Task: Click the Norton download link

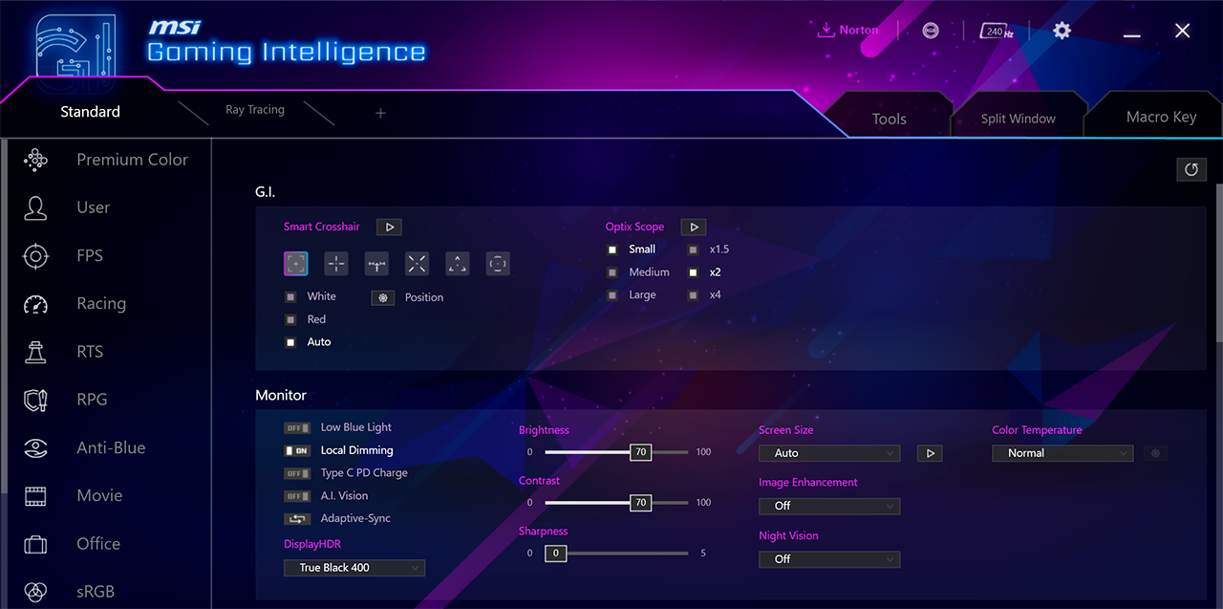Action: 848,31
